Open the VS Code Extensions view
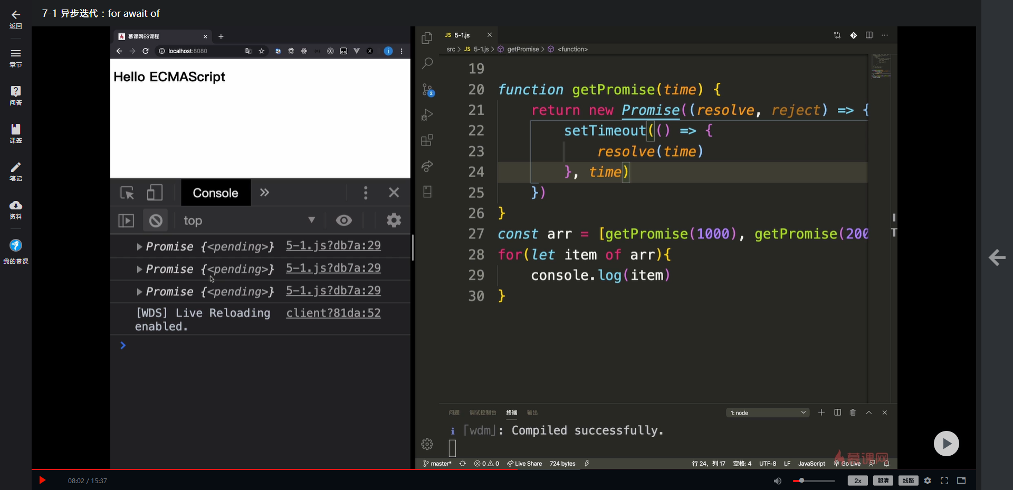 click(x=427, y=140)
